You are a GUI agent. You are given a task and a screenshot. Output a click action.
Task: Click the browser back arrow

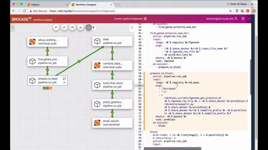(14, 11)
